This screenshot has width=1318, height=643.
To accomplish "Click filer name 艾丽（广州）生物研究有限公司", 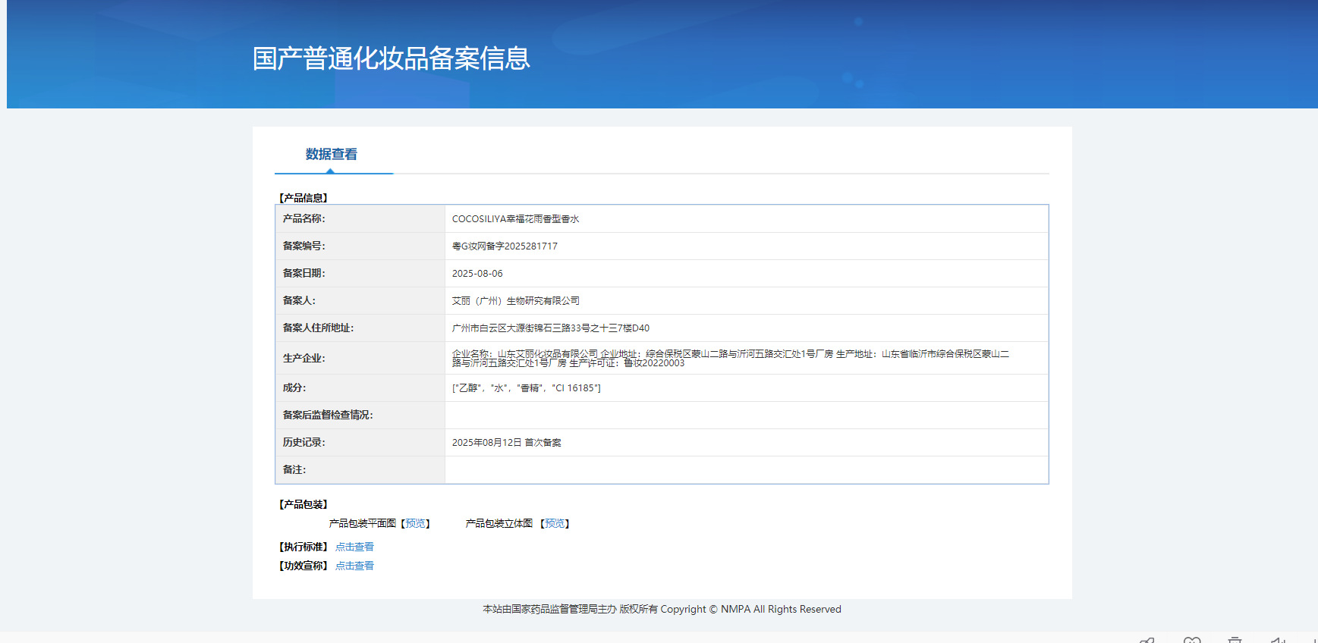I will [516, 301].
